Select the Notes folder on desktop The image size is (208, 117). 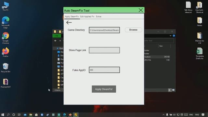pos(200,22)
